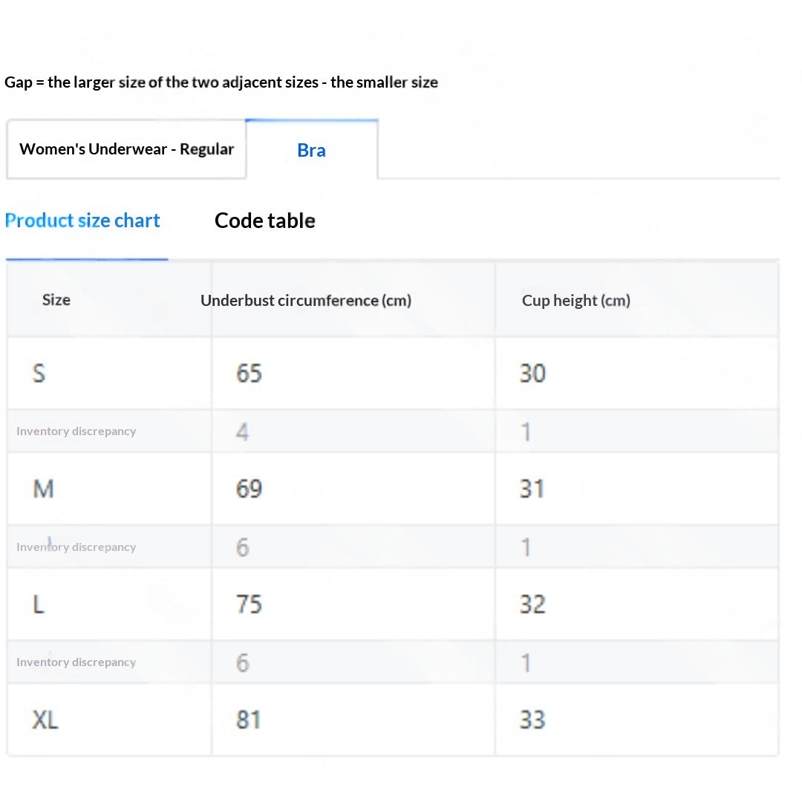Open the Product size chart tab
The height and width of the screenshot is (802, 802).
pyautogui.click(x=82, y=221)
